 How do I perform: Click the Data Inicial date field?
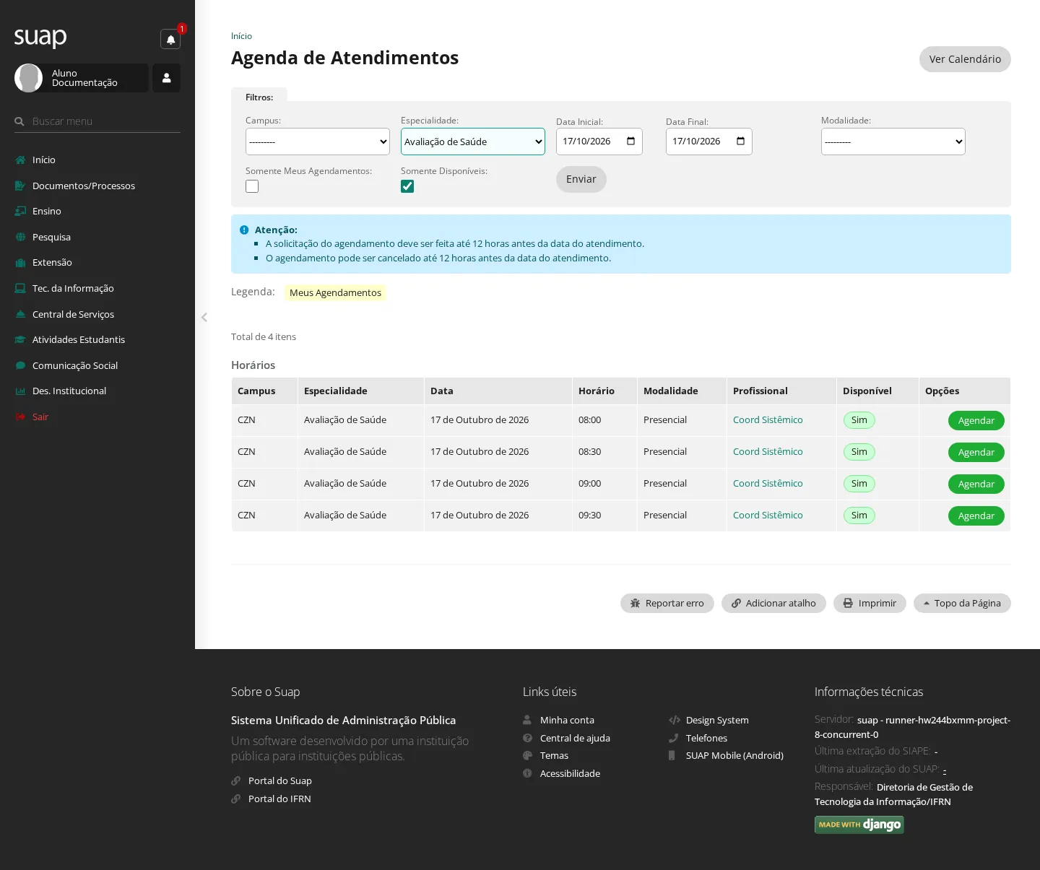[599, 142]
